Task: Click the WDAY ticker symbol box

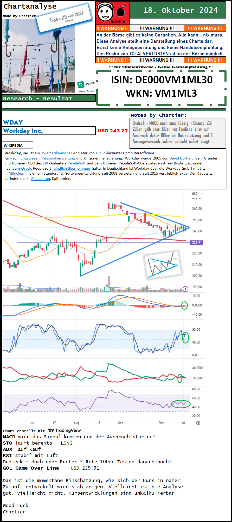Action: pos(18,122)
